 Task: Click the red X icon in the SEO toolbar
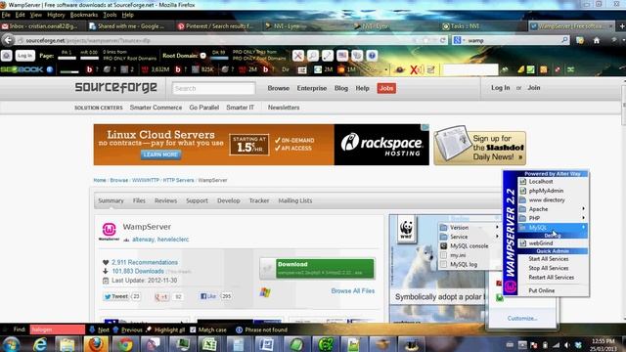[x=417, y=69]
